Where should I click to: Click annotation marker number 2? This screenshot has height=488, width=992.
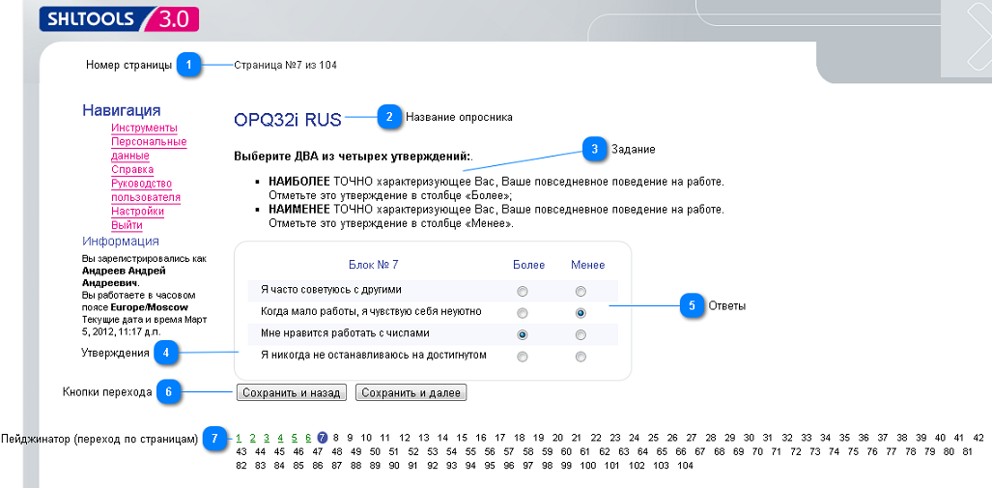click(x=388, y=117)
